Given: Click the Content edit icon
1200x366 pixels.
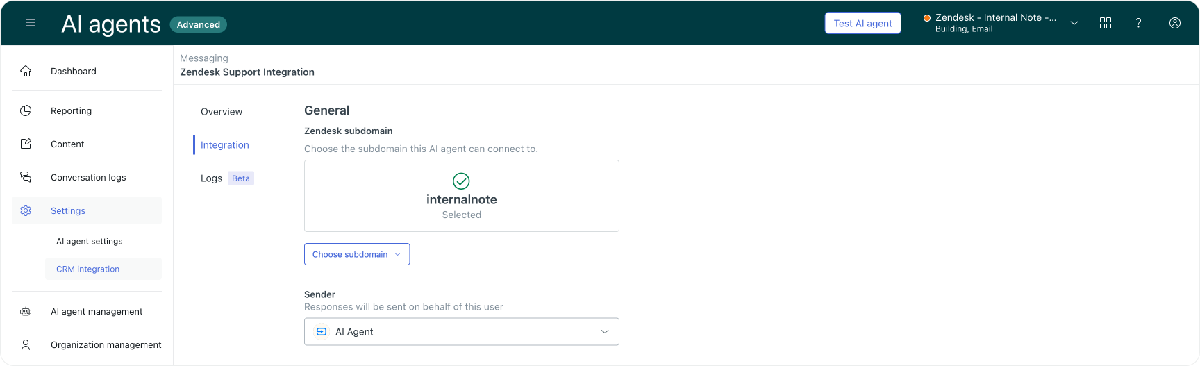Looking at the screenshot, I should (x=26, y=144).
